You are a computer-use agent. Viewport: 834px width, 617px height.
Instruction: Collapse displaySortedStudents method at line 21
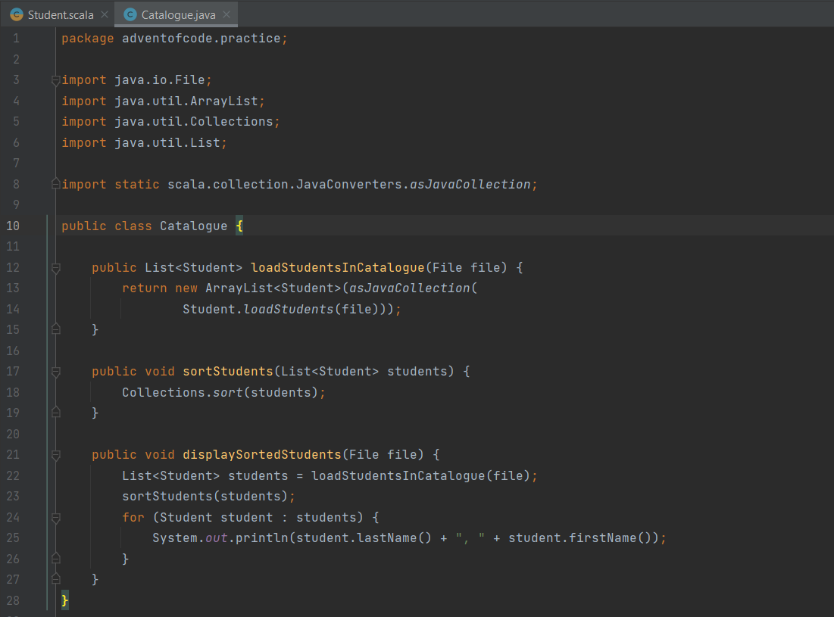[56, 455]
